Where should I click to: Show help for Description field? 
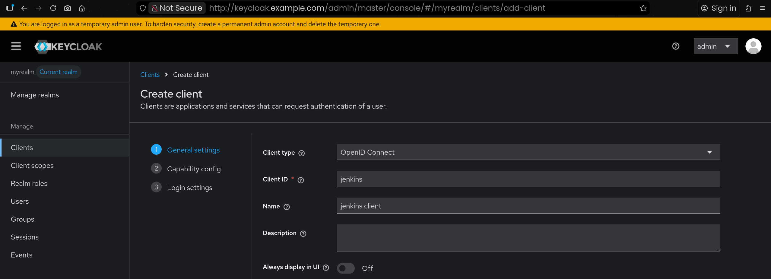(x=303, y=234)
